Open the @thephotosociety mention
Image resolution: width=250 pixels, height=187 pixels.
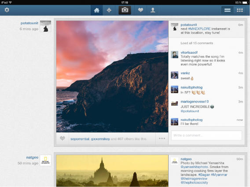pos(195,183)
